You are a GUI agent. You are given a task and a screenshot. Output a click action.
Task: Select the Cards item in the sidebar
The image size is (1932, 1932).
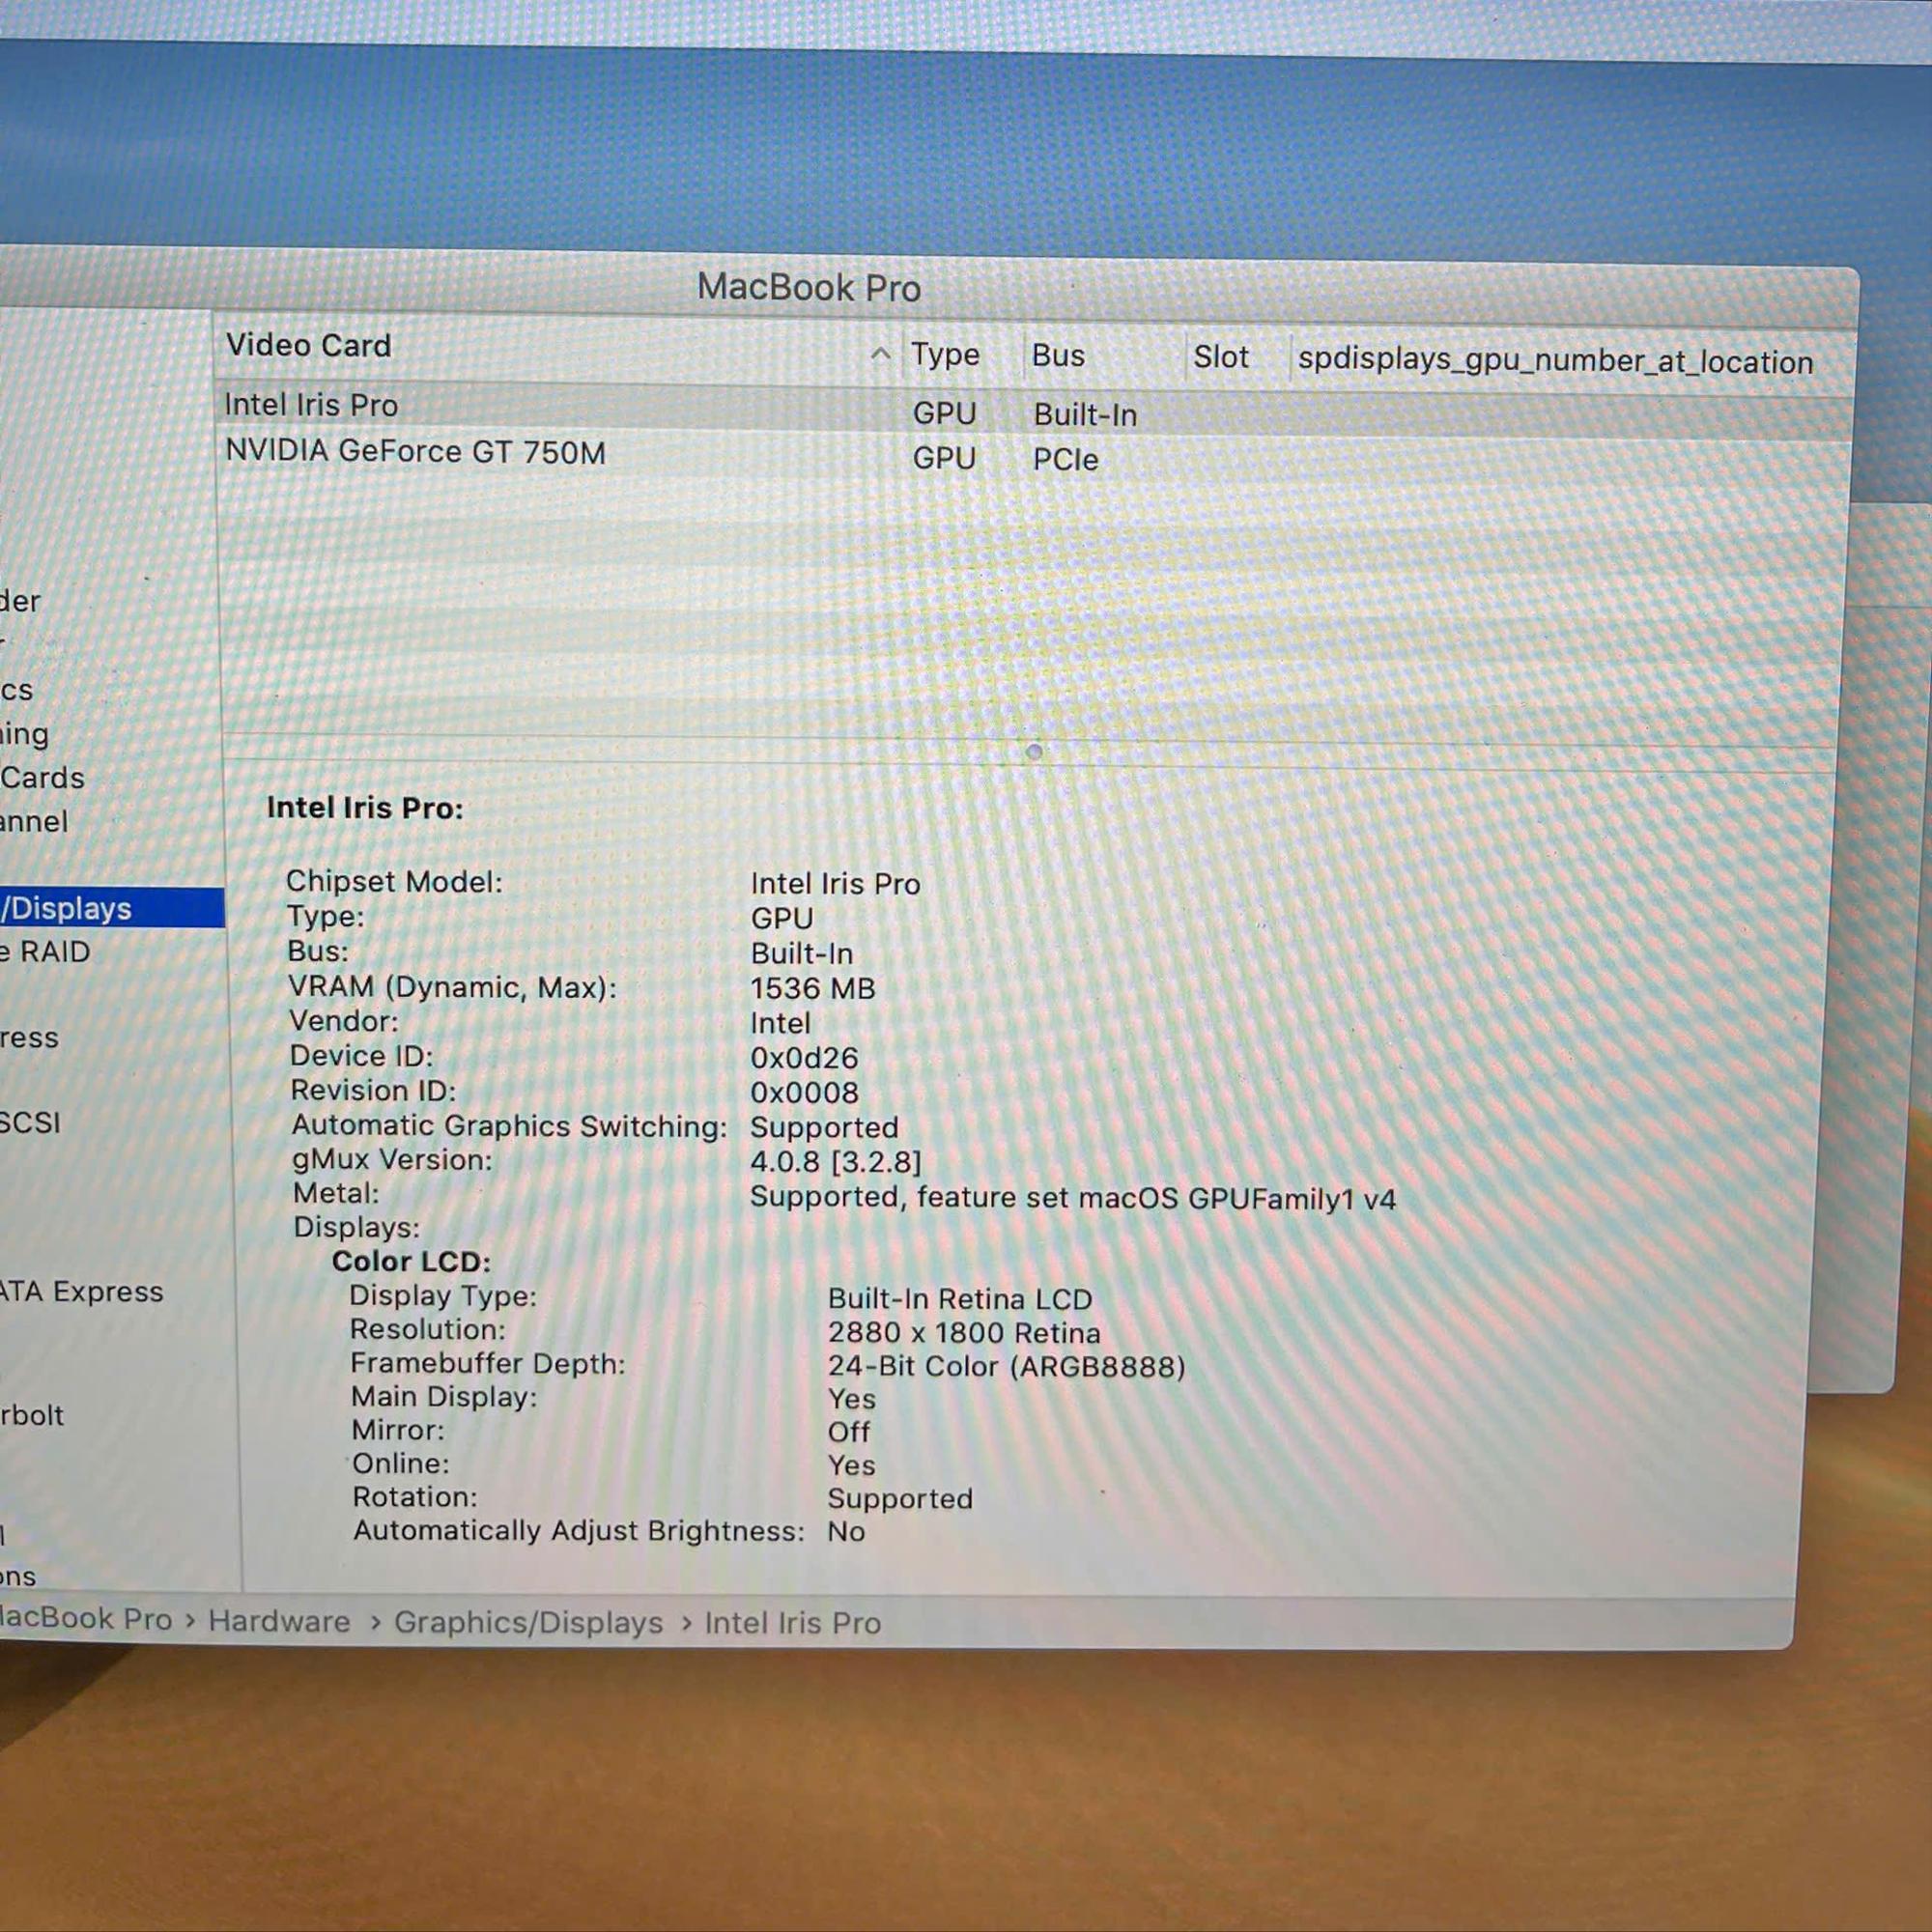coord(42,777)
